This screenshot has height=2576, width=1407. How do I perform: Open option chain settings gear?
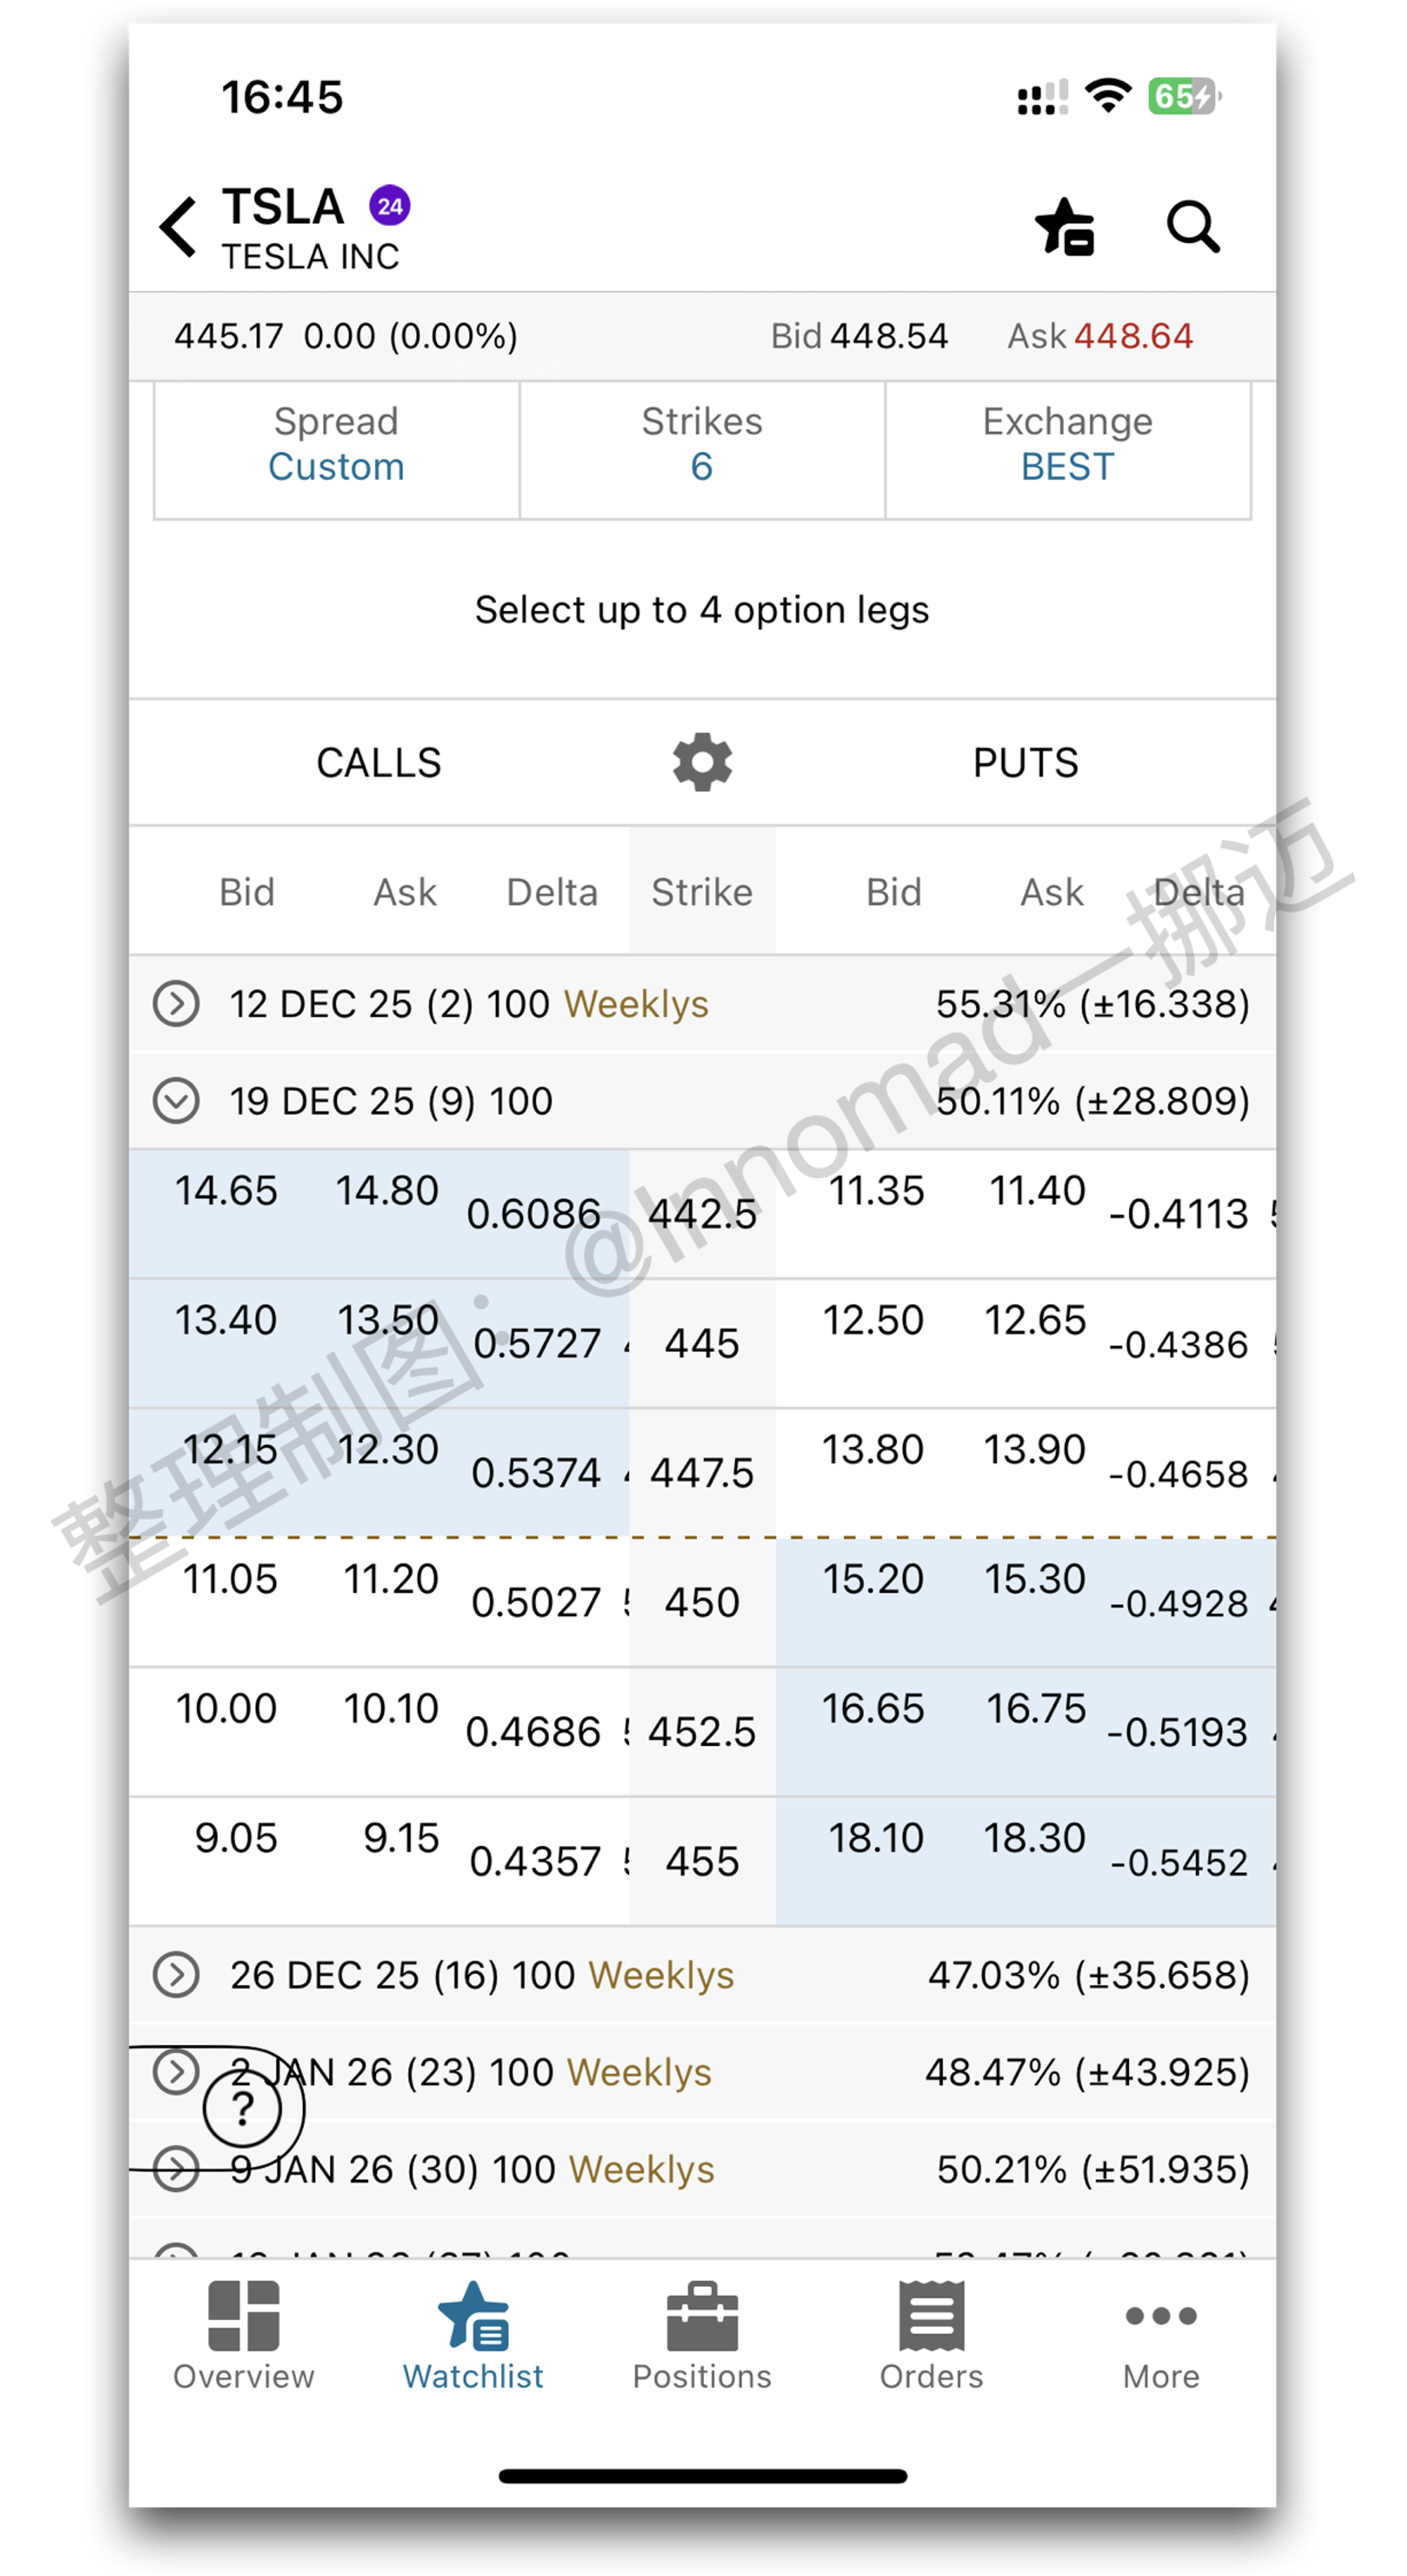(x=703, y=762)
